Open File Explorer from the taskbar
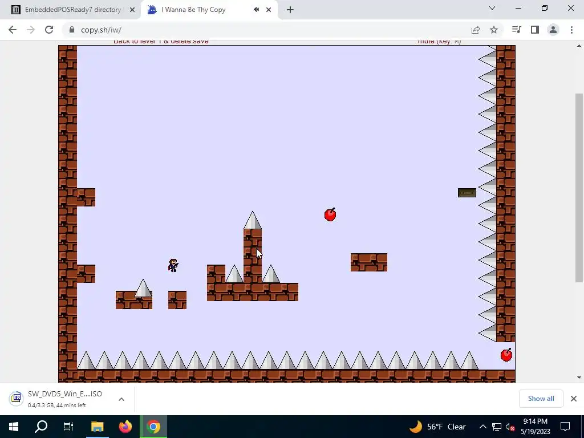The height and width of the screenshot is (438, 584). (97, 427)
